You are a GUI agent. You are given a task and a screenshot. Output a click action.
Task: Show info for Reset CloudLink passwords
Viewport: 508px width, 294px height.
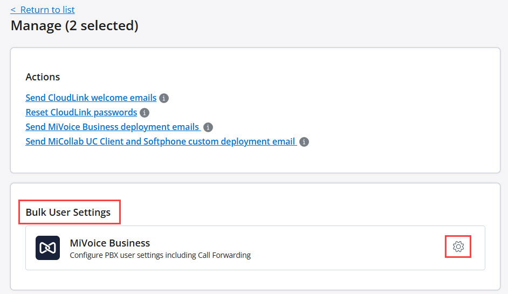(145, 113)
